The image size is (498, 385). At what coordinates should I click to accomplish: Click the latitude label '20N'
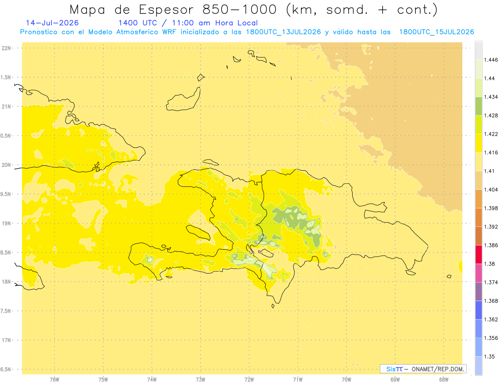point(6,165)
